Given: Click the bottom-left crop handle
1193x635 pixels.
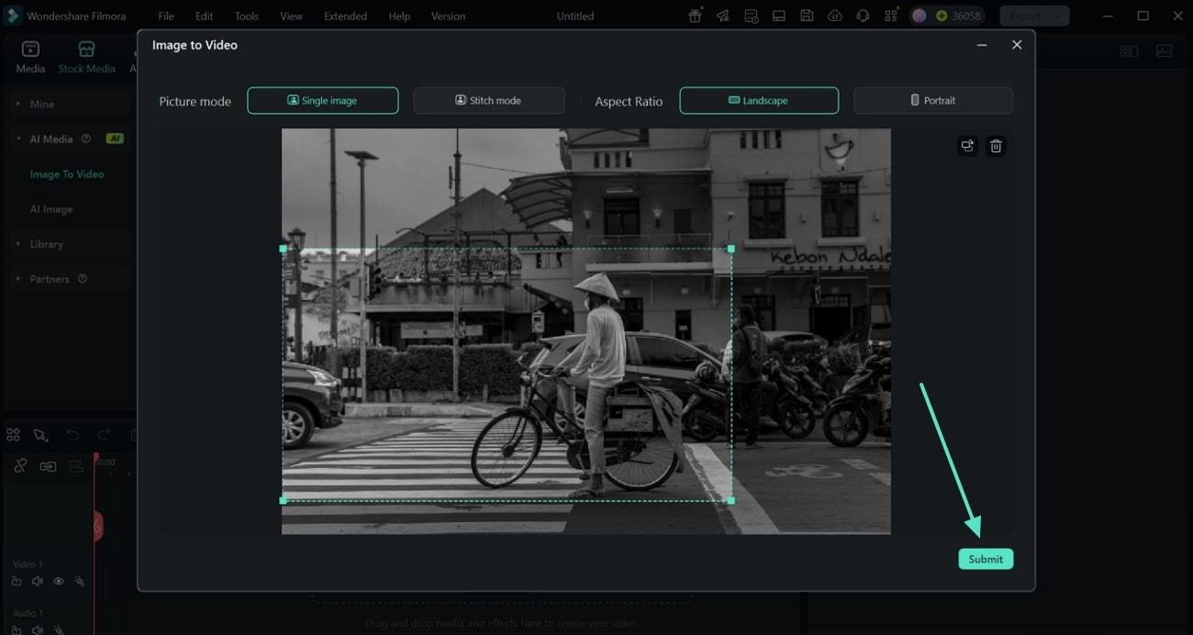Looking at the screenshot, I should tap(283, 500).
